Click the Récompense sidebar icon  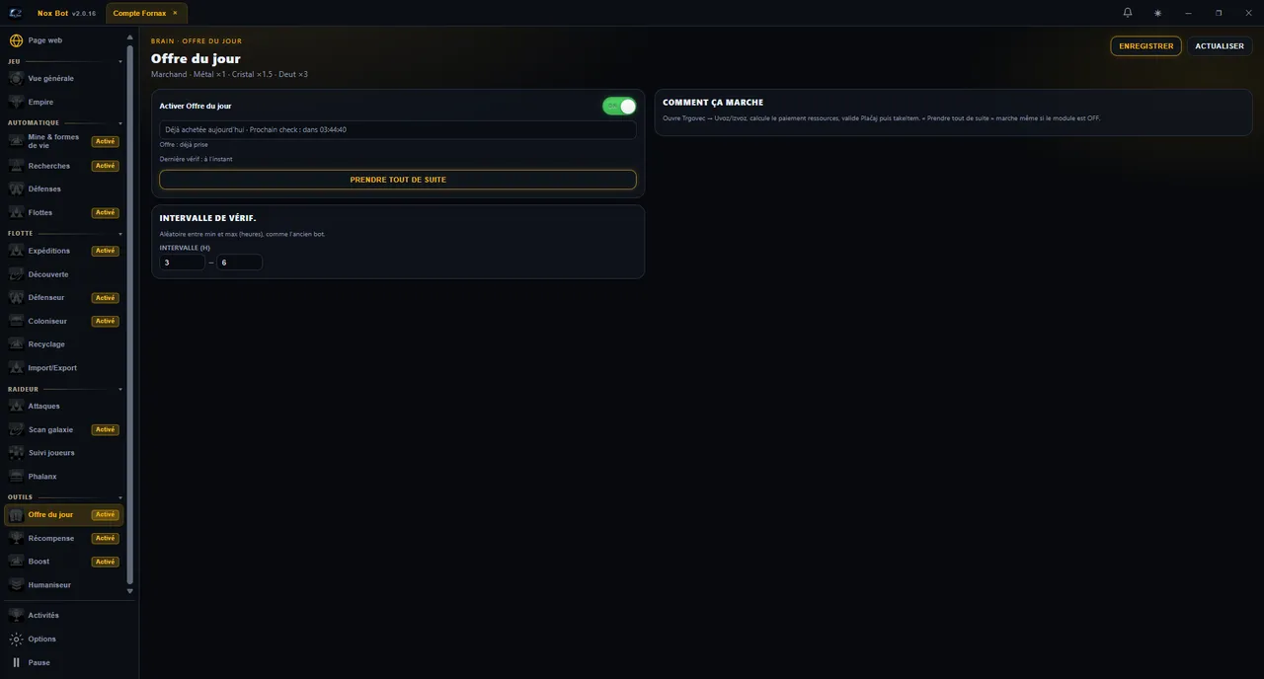[16, 538]
